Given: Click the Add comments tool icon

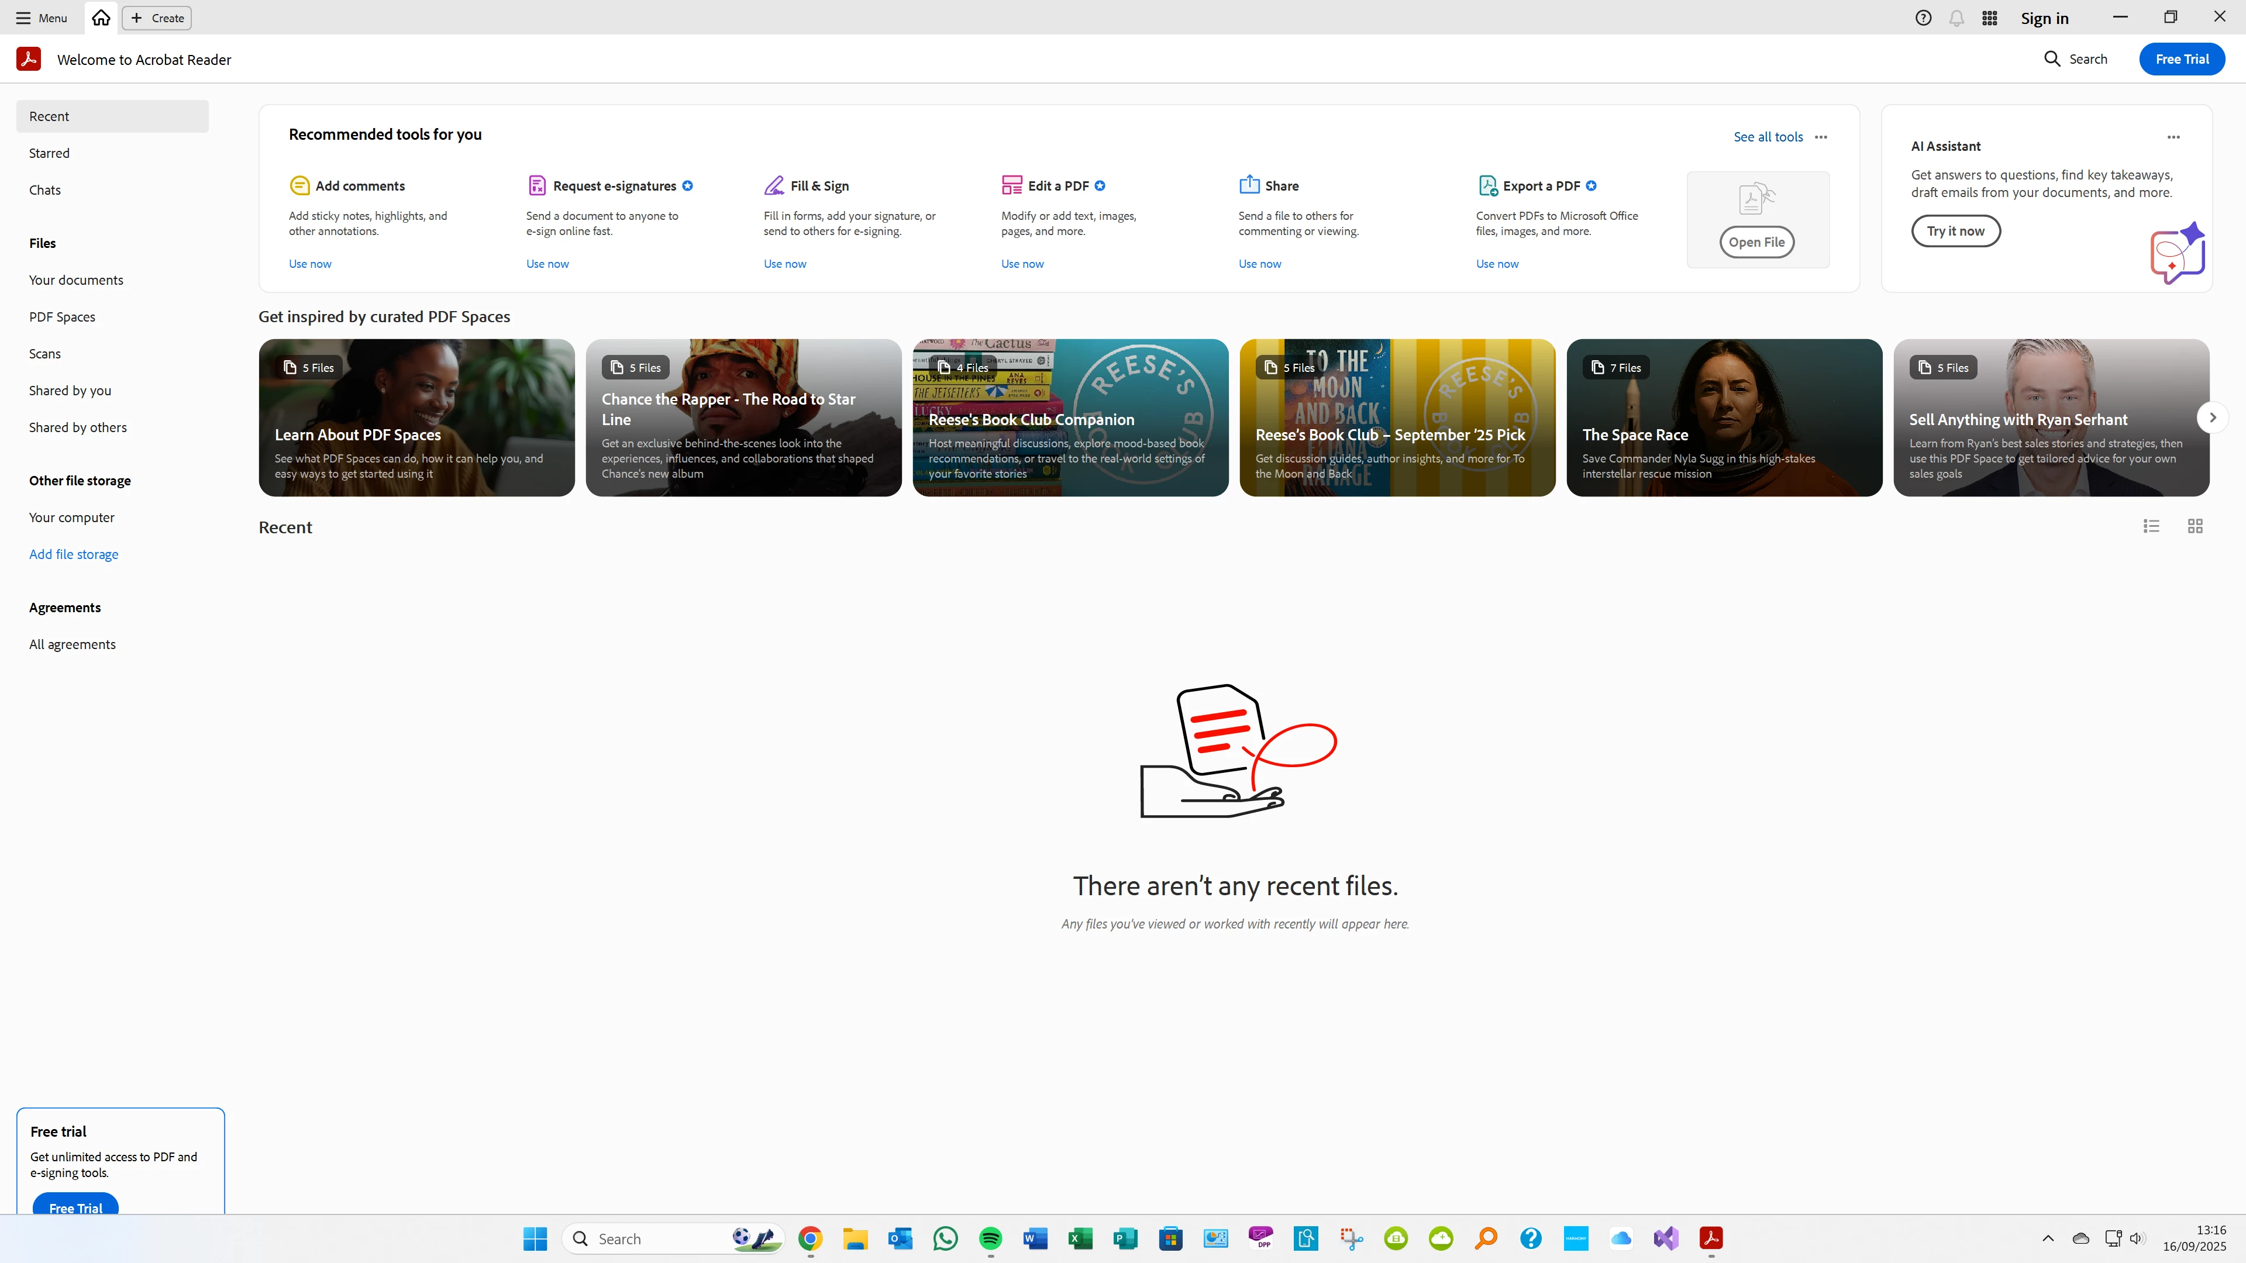Looking at the screenshot, I should (x=299, y=186).
